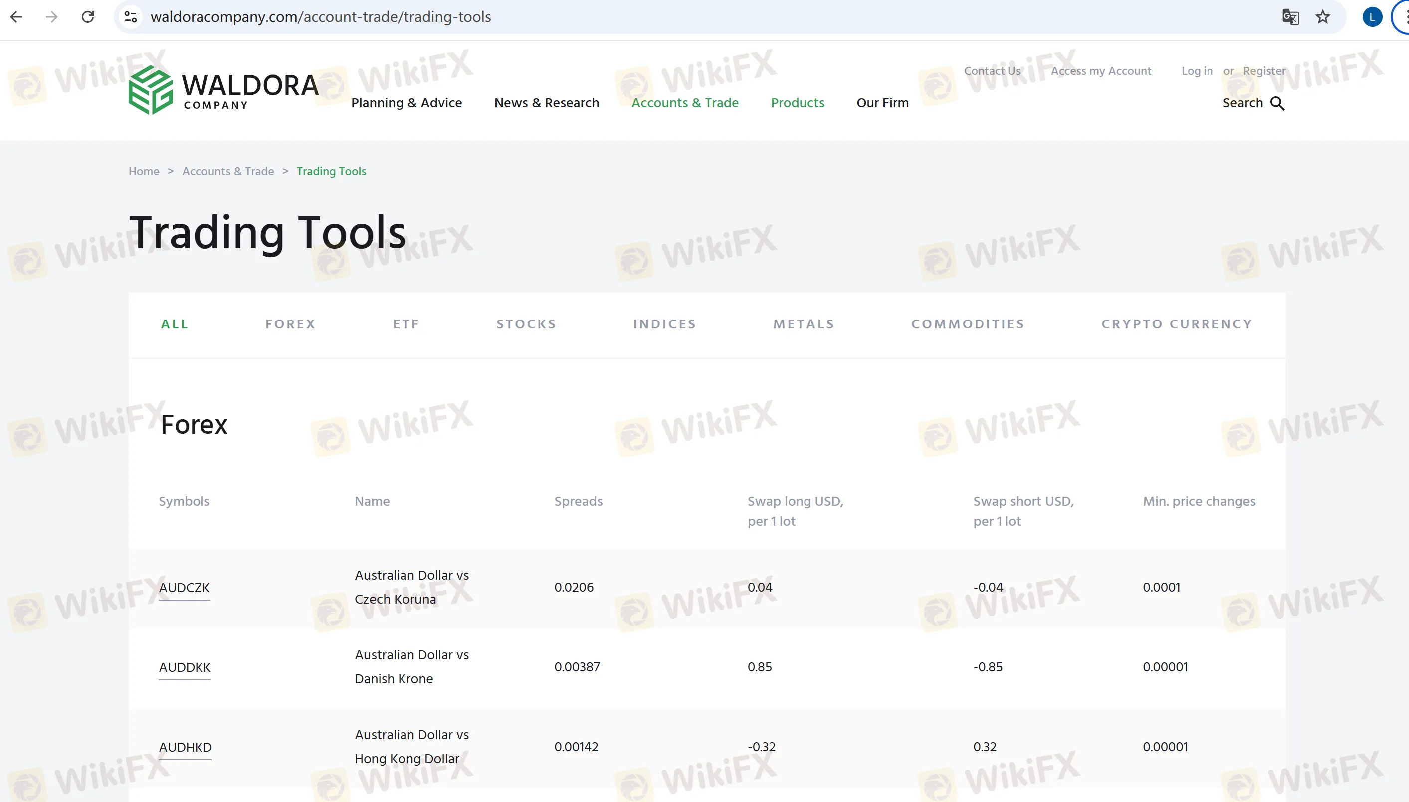This screenshot has width=1409, height=802.
Task: Click the Search magnifier icon
Action: pyautogui.click(x=1277, y=103)
